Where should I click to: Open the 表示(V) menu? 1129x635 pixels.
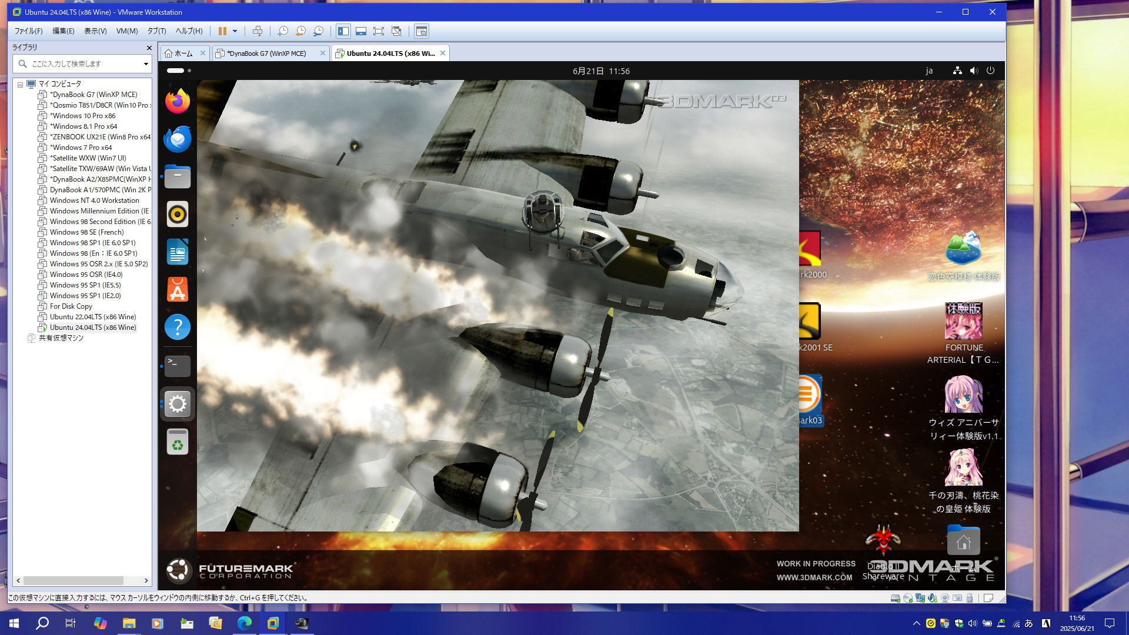click(x=95, y=31)
